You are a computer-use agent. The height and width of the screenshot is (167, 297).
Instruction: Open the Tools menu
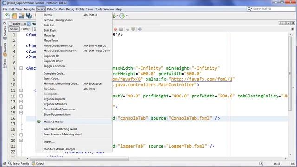click(x=98, y=9)
